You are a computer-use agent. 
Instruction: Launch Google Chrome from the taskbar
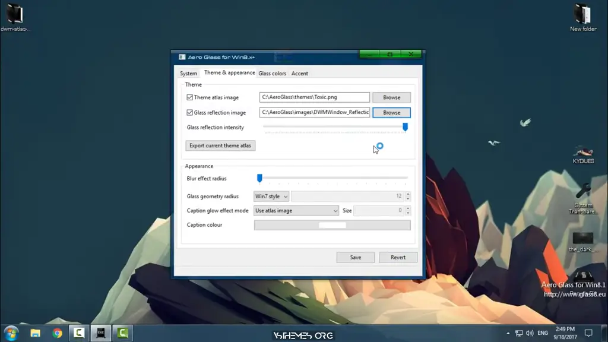pyautogui.click(x=57, y=333)
